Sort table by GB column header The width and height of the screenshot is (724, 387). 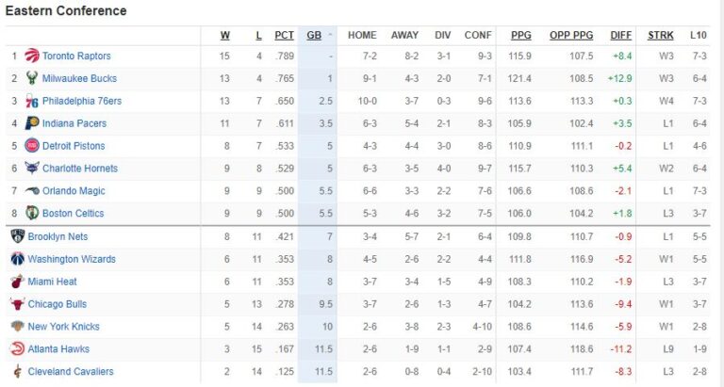point(314,36)
